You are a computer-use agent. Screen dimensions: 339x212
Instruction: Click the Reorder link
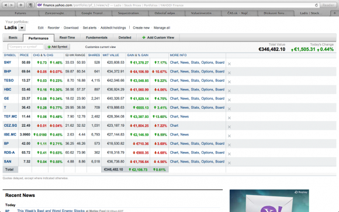click(x=53, y=28)
